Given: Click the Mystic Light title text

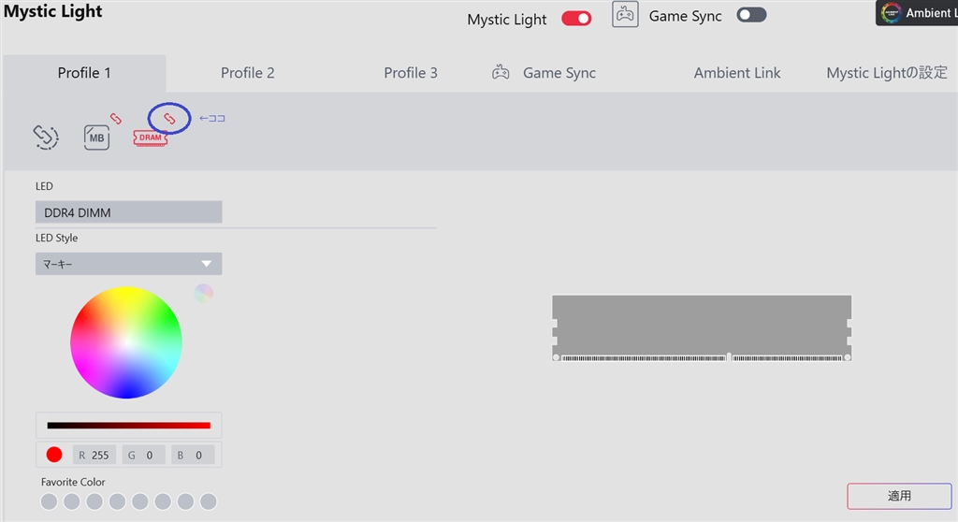Looking at the screenshot, I should point(53,11).
